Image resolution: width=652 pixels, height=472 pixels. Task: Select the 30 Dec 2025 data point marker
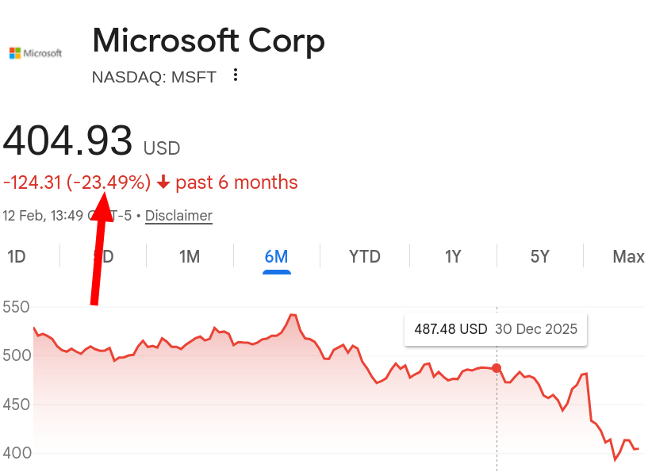(x=496, y=368)
